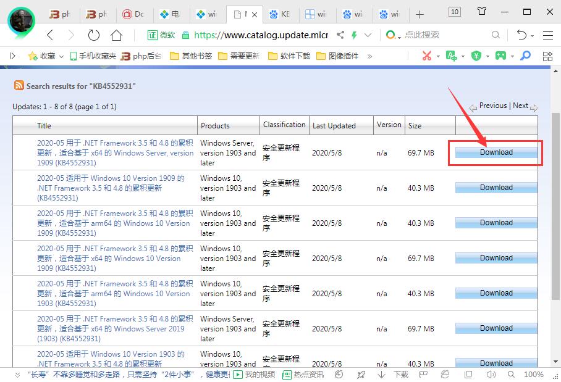Viewport: 561px width, 382px height.
Task: Switch to the KE tab
Action: [x=280, y=14]
